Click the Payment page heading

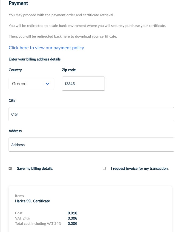[x=18, y=3]
